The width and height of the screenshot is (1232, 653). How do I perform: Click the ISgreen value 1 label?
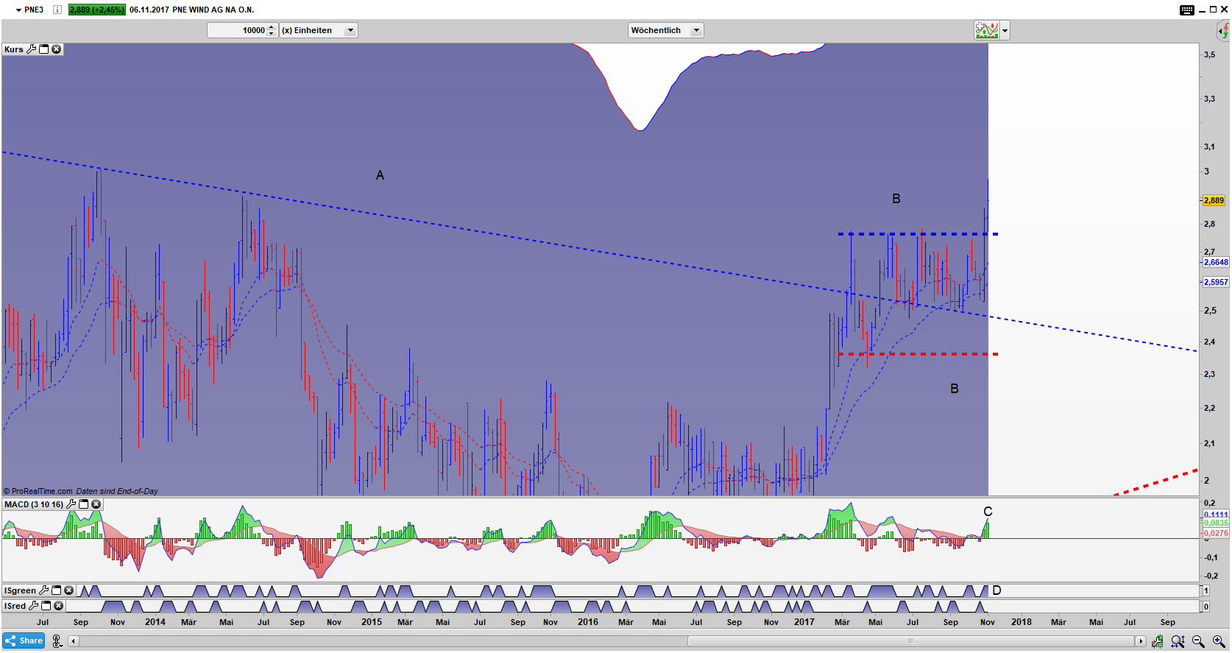point(1206,590)
